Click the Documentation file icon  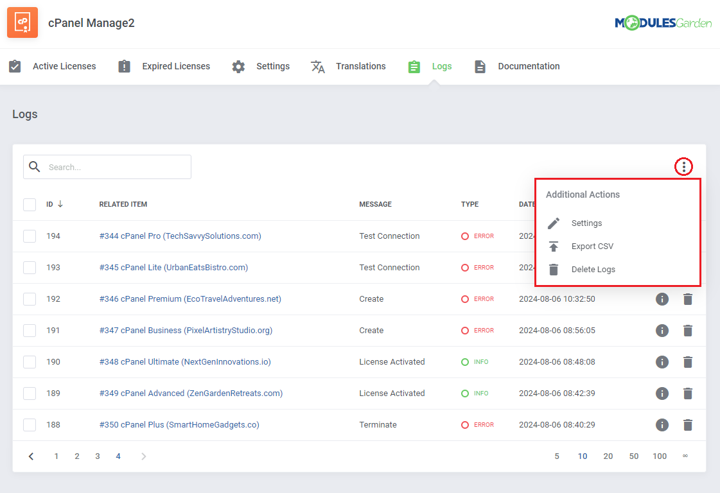[x=480, y=67]
